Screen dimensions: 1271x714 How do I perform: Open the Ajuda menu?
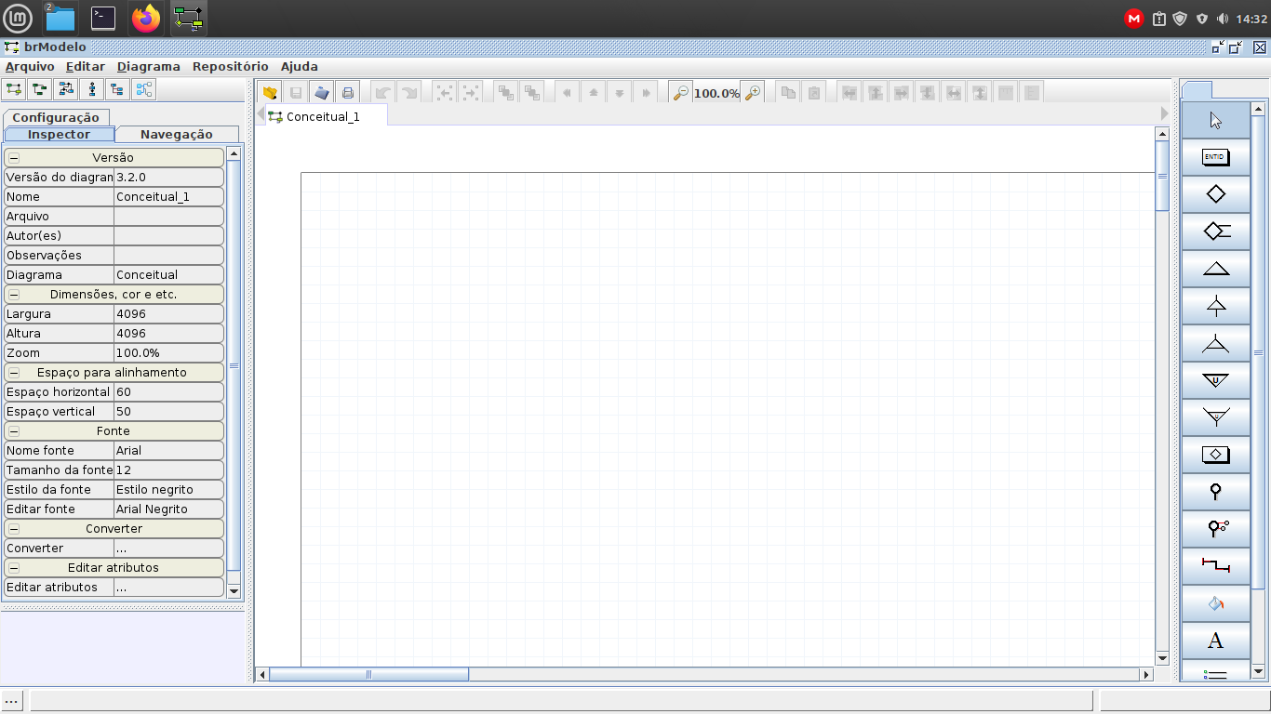pos(300,67)
